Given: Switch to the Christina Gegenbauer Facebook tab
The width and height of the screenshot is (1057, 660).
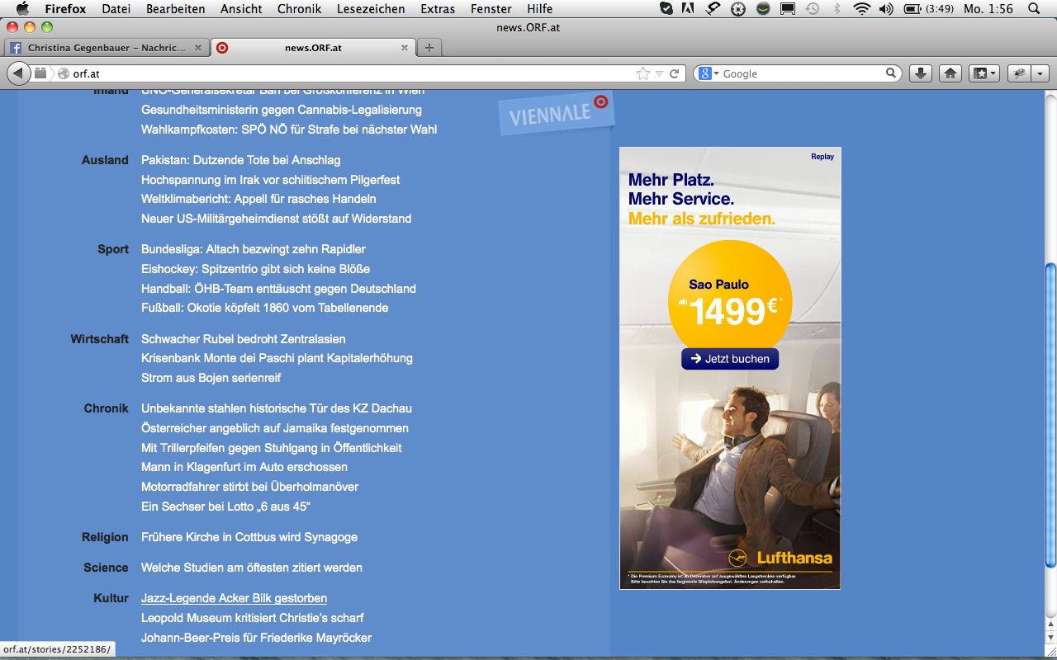Looking at the screenshot, I should click(106, 48).
